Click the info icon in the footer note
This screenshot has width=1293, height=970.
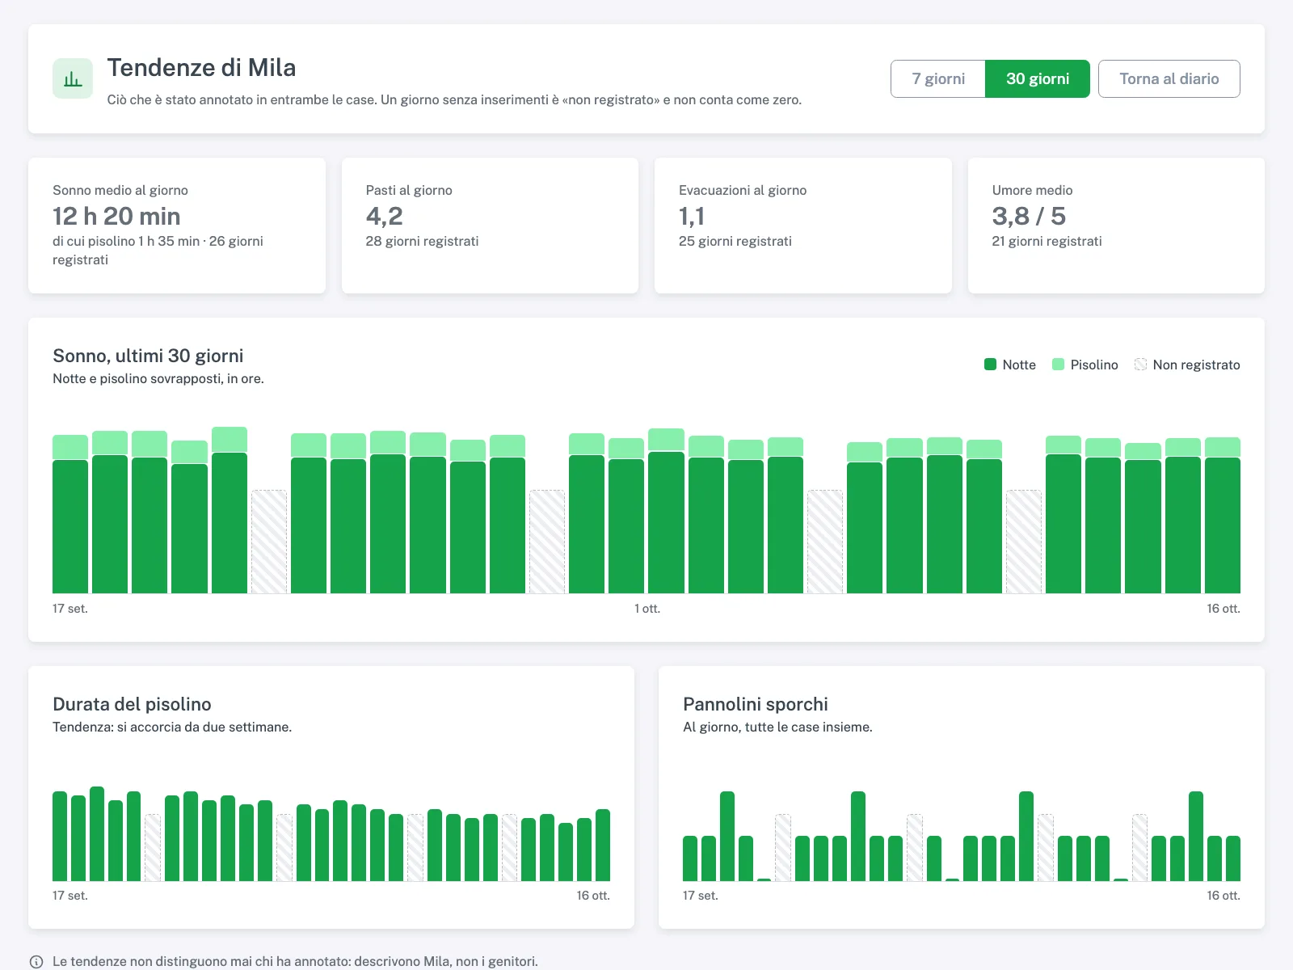click(x=36, y=962)
